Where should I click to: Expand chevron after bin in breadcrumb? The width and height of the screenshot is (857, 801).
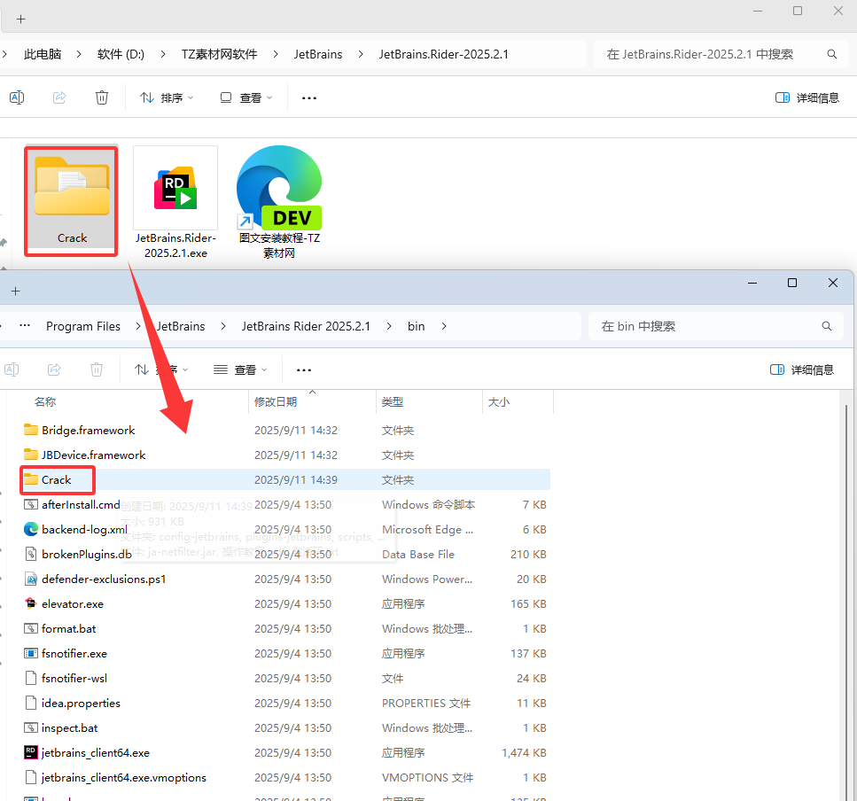444,326
